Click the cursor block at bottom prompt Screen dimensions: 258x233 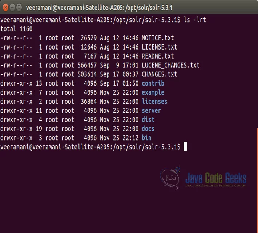coord(185,146)
